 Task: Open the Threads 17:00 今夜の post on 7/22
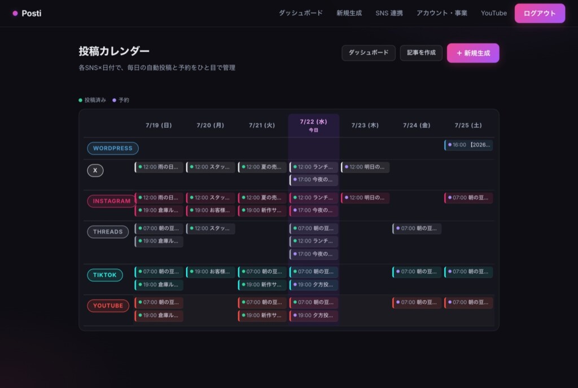(x=314, y=254)
